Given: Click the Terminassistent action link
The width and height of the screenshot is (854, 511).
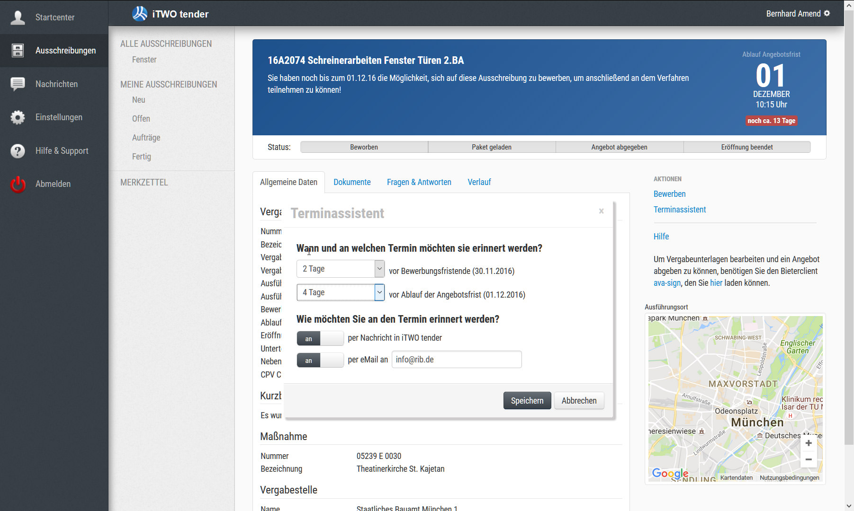Looking at the screenshot, I should click(x=679, y=210).
